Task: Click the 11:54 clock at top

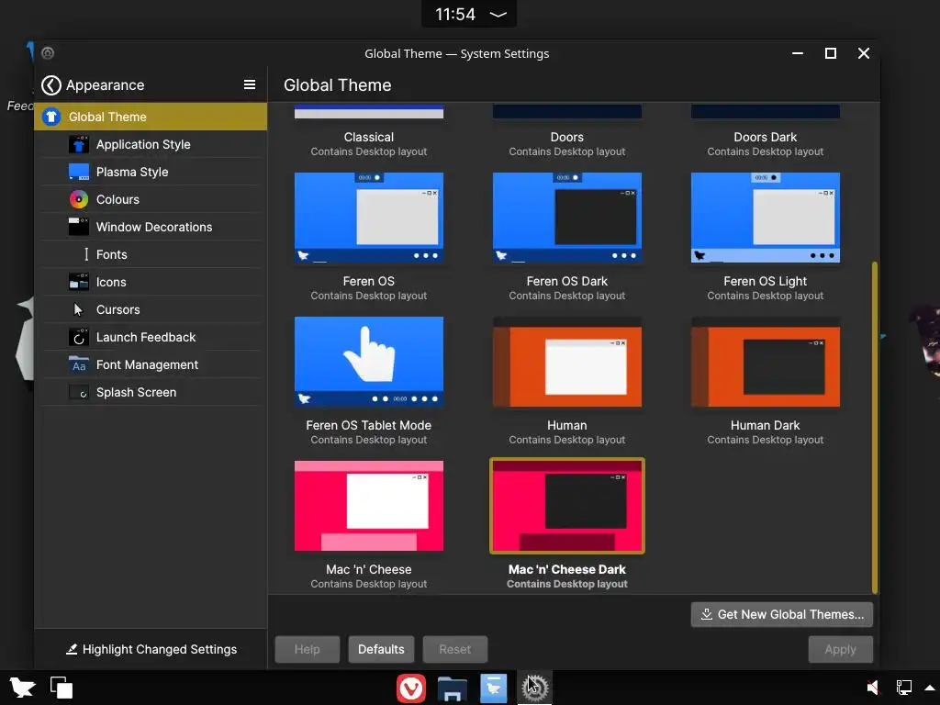Action: [455, 15]
